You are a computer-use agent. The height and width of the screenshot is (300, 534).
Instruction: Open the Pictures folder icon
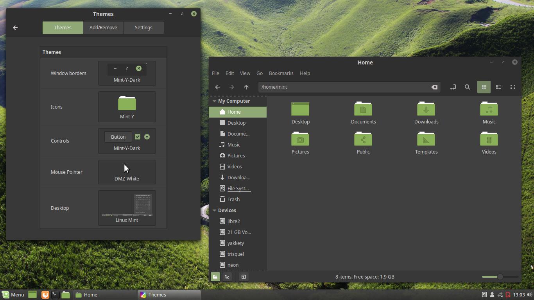point(300,143)
